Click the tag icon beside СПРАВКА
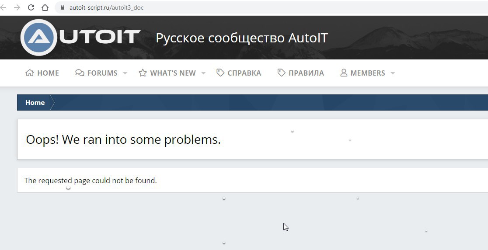Viewport: 488px width, 250px height. tap(220, 73)
